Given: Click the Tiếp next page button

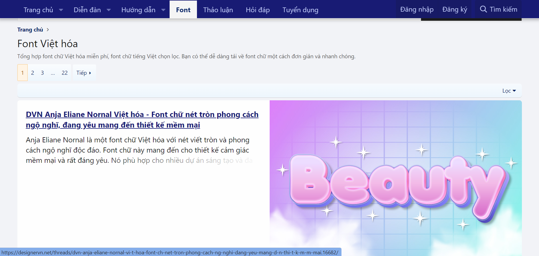Looking at the screenshot, I should 84,72.
